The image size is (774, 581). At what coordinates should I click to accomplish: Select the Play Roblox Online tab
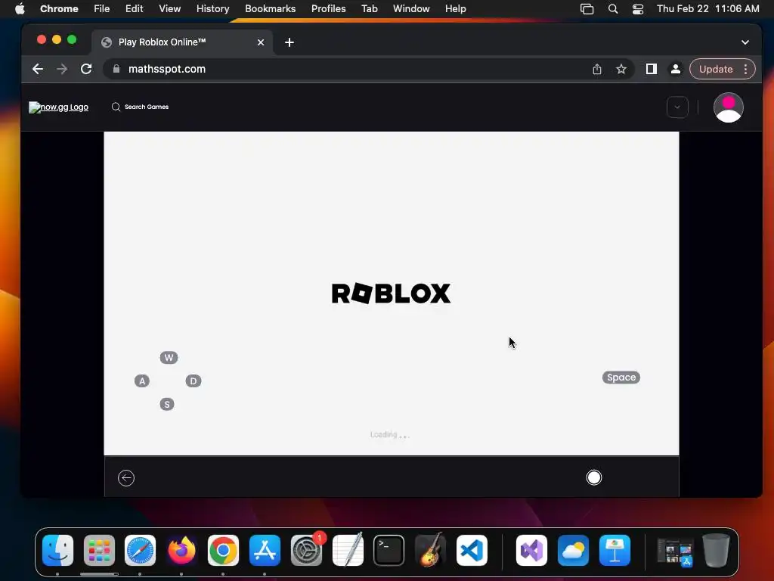[x=181, y=42]
